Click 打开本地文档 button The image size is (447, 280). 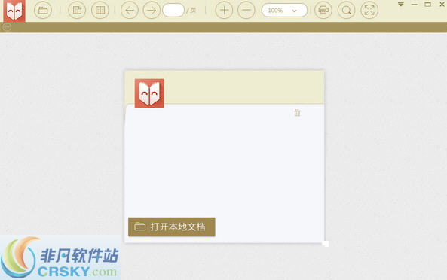pyautogui.click(x=172, y=227)
